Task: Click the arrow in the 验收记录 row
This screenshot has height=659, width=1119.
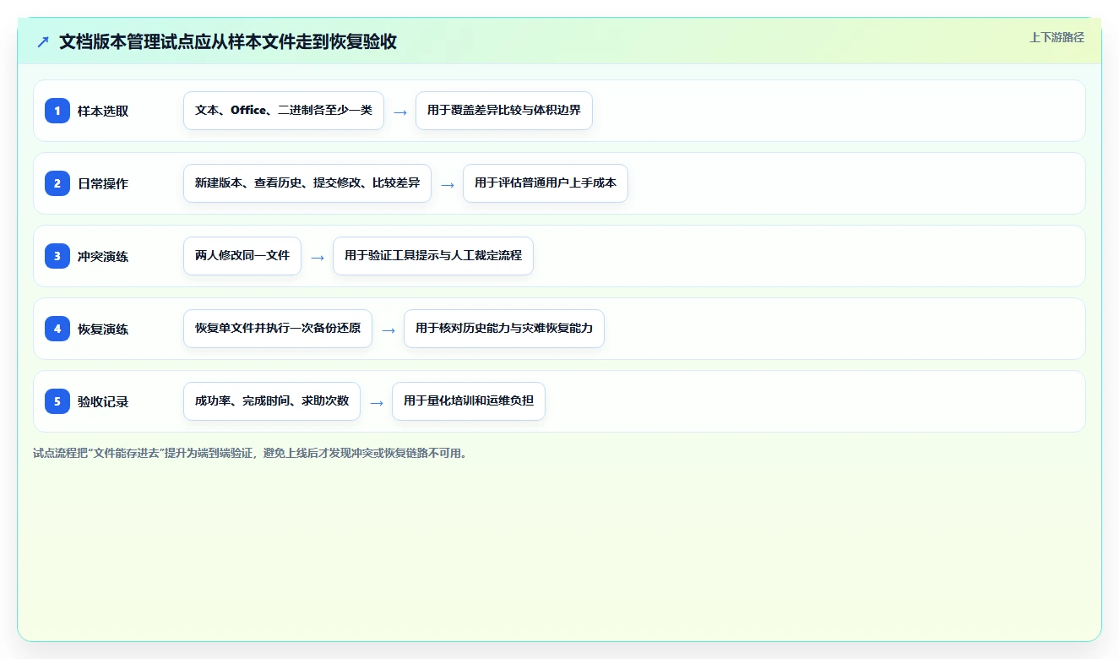Action: [x=377, y=402]
